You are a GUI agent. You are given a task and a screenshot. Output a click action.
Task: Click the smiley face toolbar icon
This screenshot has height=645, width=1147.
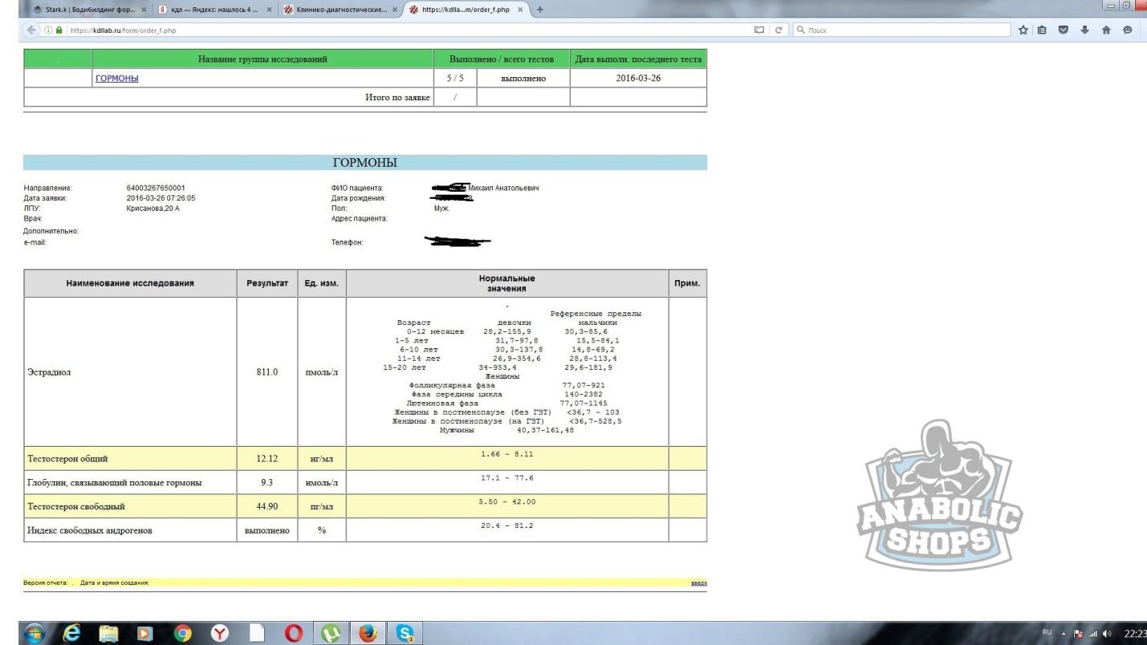point(1127,30)
